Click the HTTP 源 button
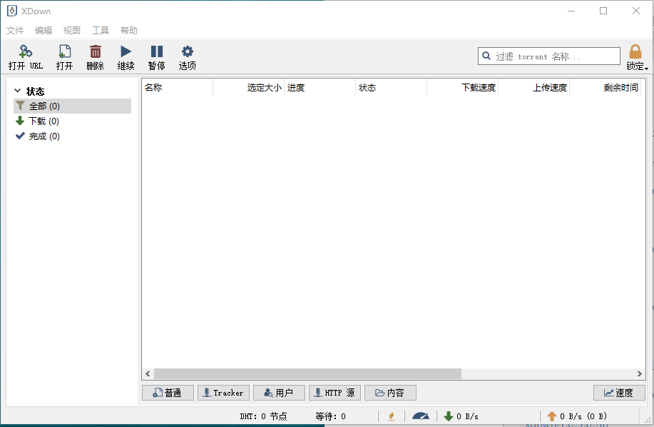Screen dimensions: 654x427 coord(334,392)
